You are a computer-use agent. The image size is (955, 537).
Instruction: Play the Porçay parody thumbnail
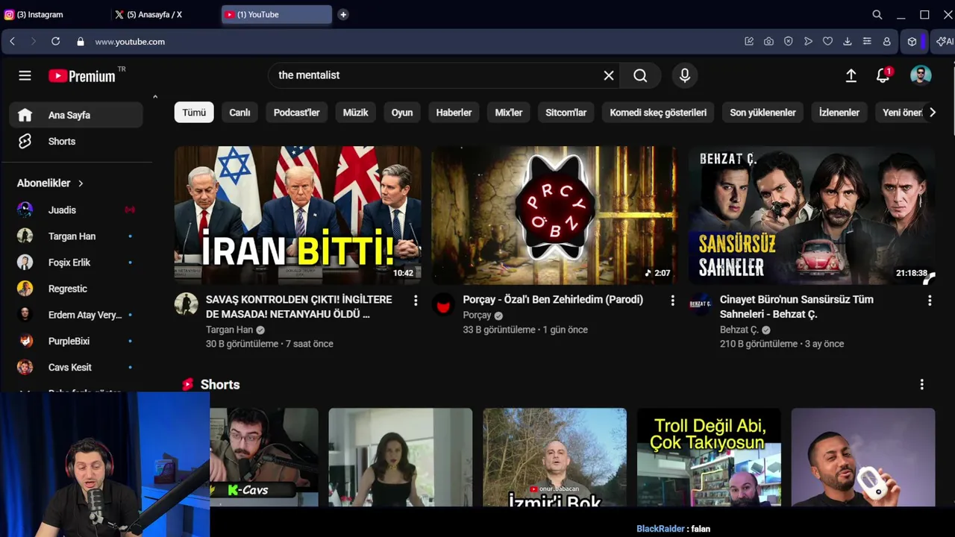[554, 215]
